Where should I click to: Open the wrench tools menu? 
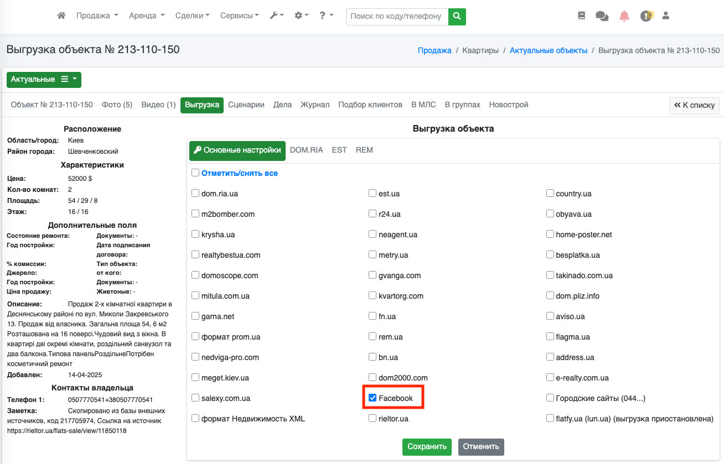pos(276,16)
